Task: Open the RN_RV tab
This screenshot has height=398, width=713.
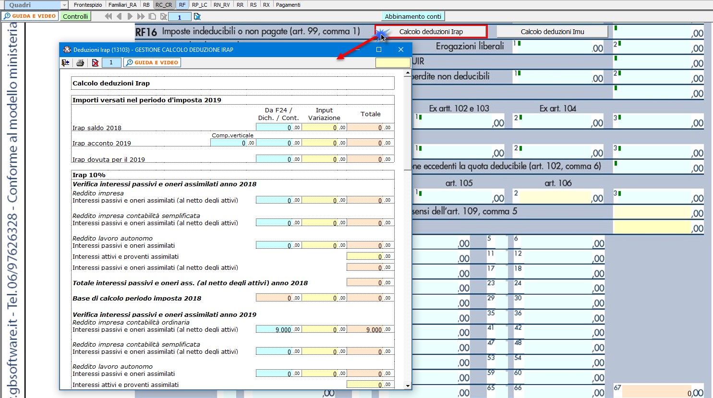Action: 221,5
